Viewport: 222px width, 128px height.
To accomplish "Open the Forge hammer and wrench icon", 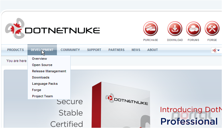I will click(212, 29).
